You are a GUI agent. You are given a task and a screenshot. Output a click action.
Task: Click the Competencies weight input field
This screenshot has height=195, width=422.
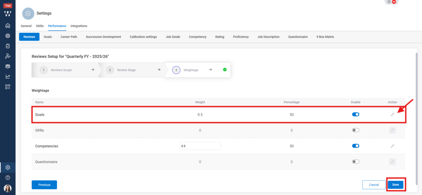point(200,146)
